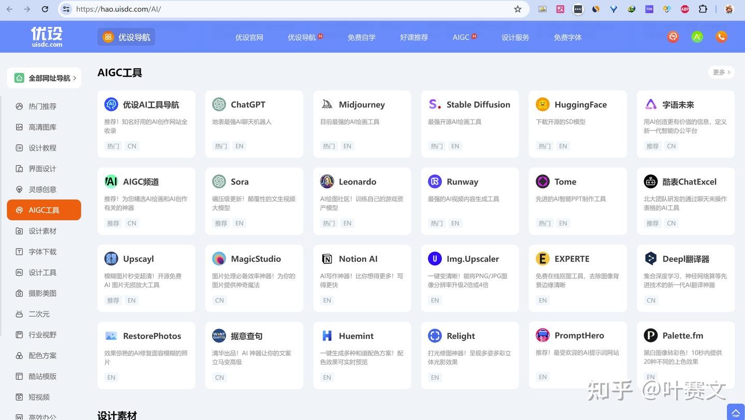Select 界面设计 in sidebar
Image resolution: width=745 pixels, height=420 pixels.
pyautogui.click(x=44, y=169)
